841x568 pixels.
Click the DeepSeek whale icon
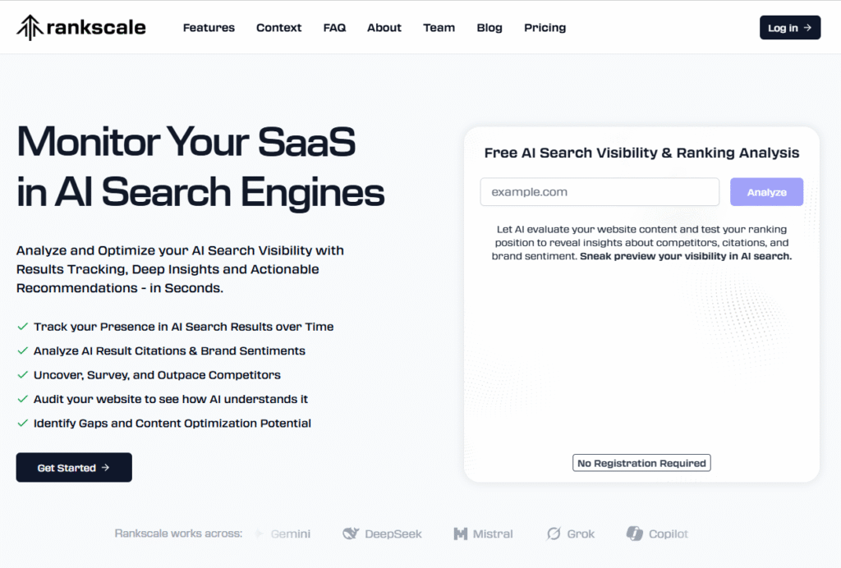(x=351, y=534)
